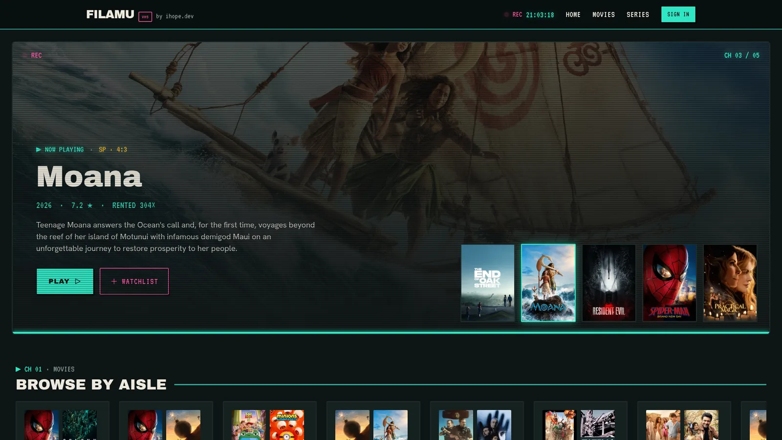Click the 2026 release year
The image size is (782, 440).
pos(44,205)
